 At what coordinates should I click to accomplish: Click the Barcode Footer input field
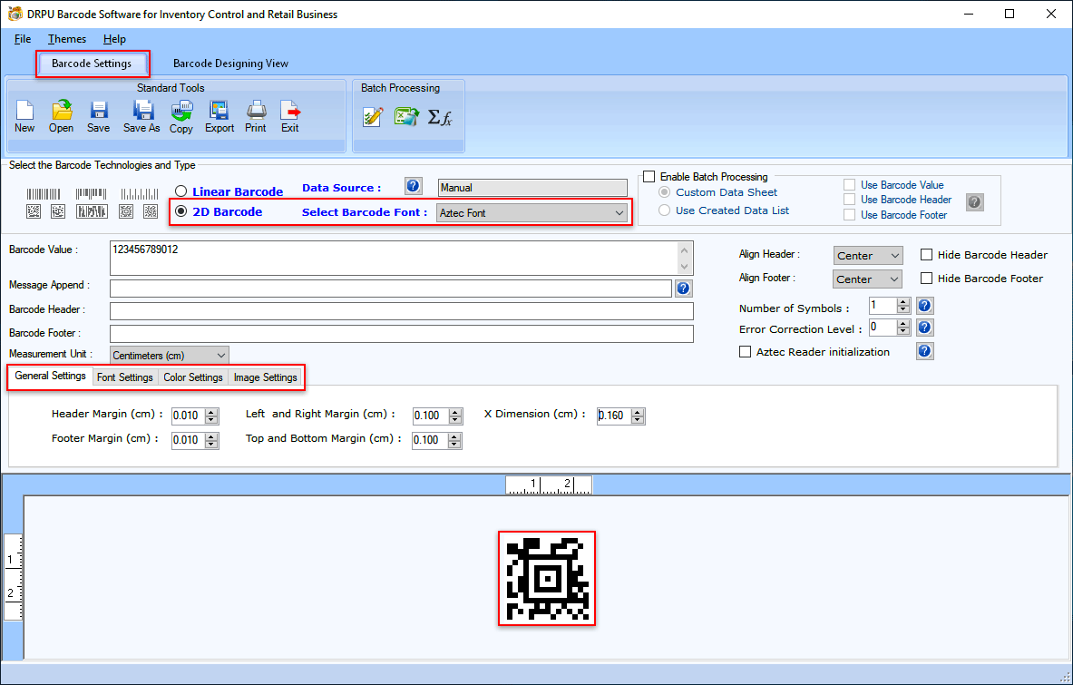(402, 334)
